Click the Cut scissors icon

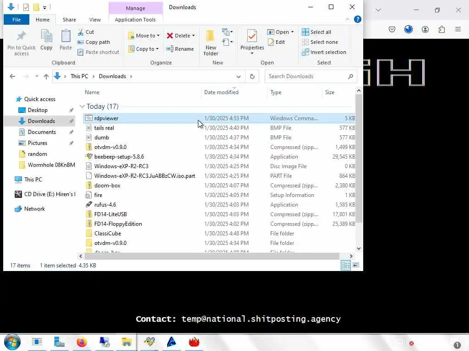pyautogui.click(x=81, y=32)
